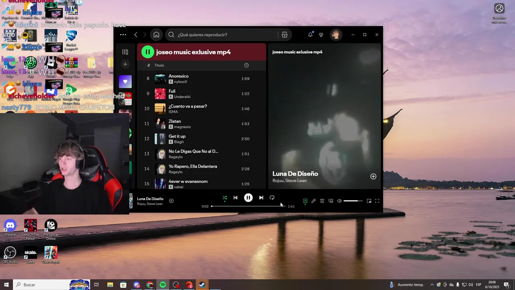Open the Spotify notifications bell
This screenshot has height=290, width=515.
coord(310,35)
